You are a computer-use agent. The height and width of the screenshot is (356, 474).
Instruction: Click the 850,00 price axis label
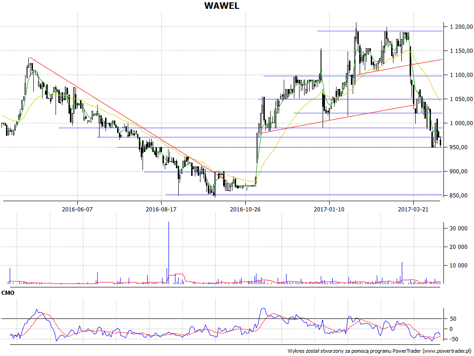click(x=459, y=196)
